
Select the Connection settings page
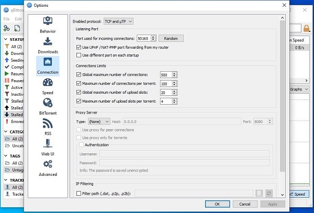pyautogui.click(x=48, y=66)
